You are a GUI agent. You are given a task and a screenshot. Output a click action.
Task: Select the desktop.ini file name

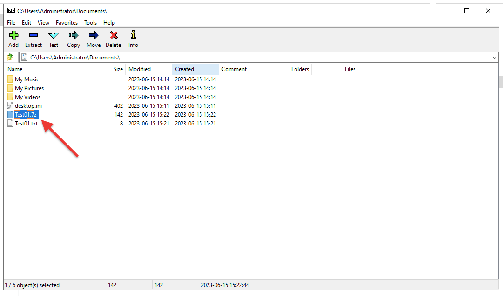coord(28,106)
